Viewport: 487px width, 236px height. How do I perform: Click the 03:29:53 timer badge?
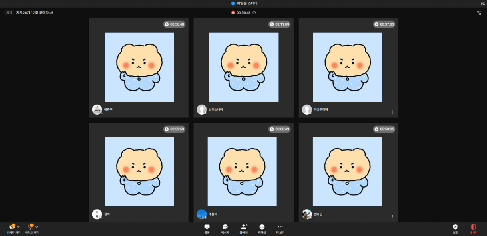(174, 129)
